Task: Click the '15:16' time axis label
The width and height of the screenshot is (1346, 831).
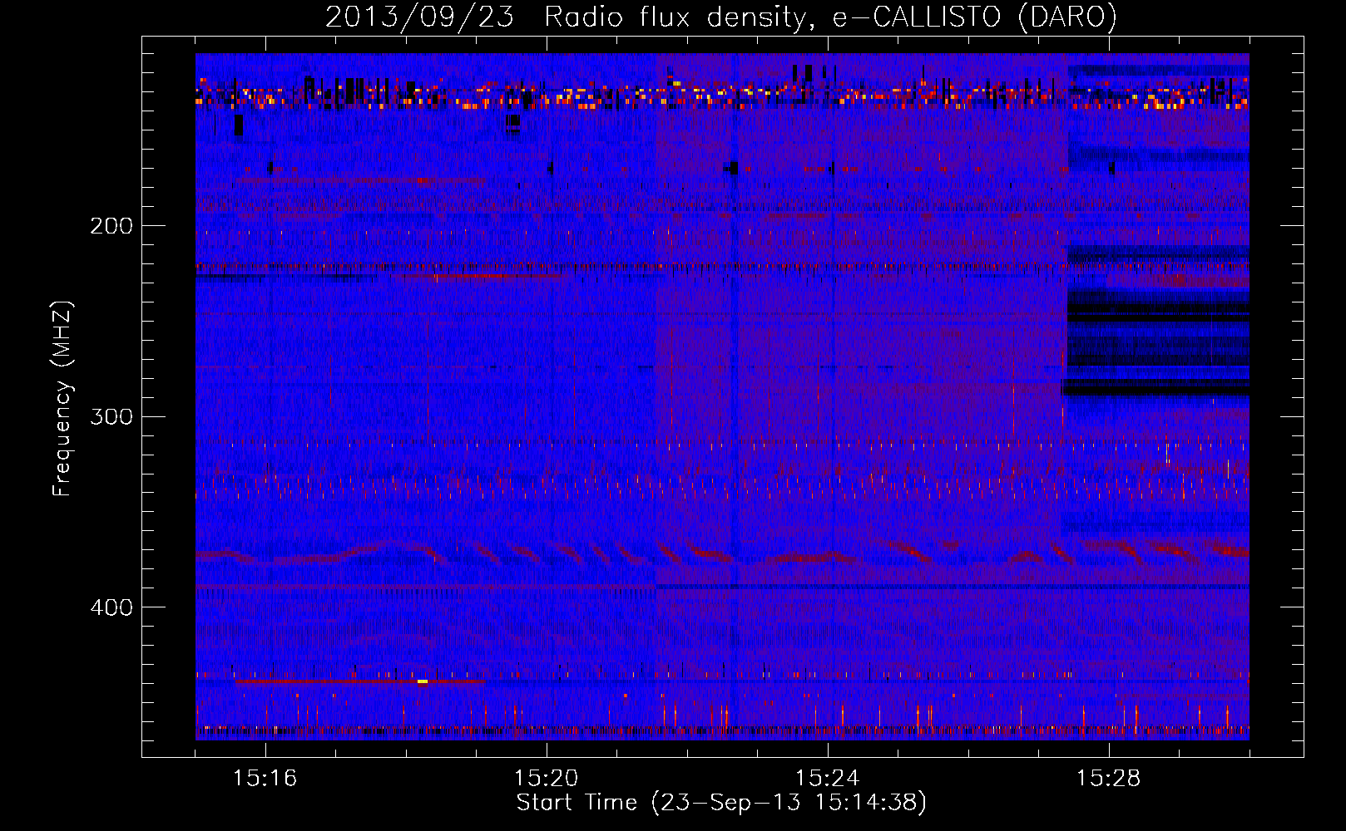Action: [265, 779]
